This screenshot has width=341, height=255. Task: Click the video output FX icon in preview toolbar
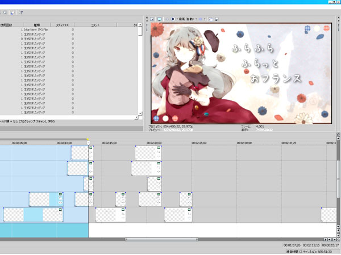[x=167, y=19]
